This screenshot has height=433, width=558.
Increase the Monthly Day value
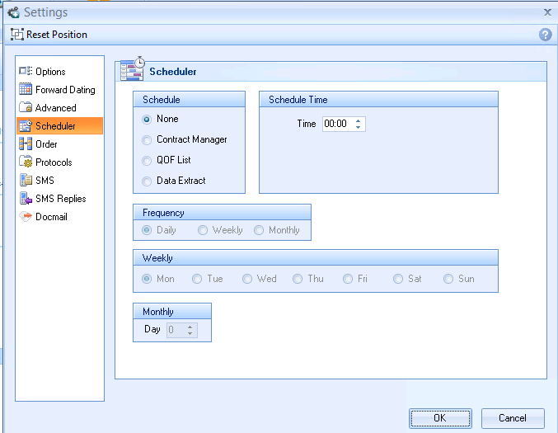pyautogui.click(x=190, y=327)
